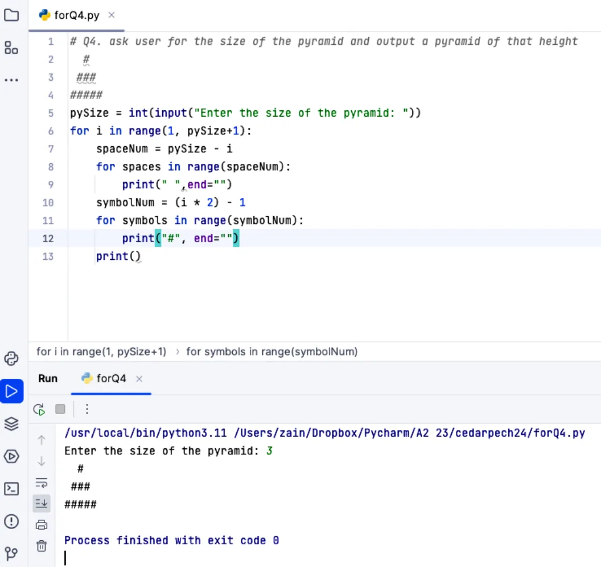Show more tool windows ellipsis
Image resolution: width=601 pixels, height=567 pixels.
[11, 80]
